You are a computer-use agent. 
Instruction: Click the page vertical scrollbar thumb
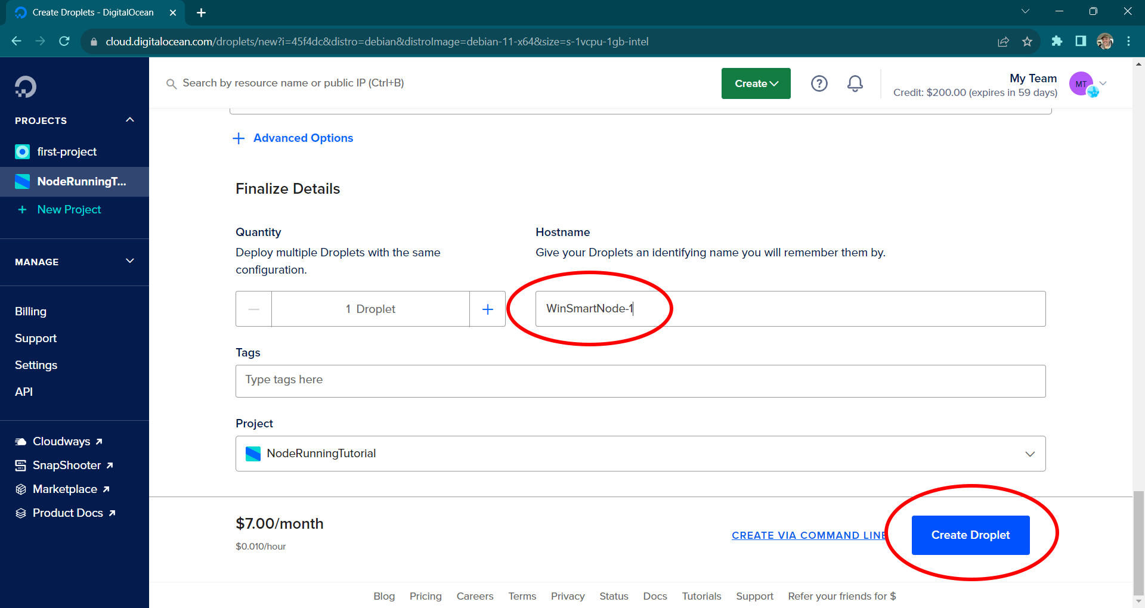pos(1138,542)
